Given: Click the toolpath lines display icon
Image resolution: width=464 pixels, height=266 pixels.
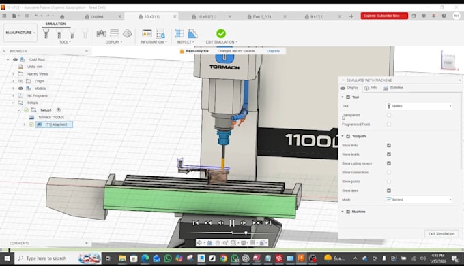Looking at the screenshot, I should pyautogui.click(x=114, y=33).
